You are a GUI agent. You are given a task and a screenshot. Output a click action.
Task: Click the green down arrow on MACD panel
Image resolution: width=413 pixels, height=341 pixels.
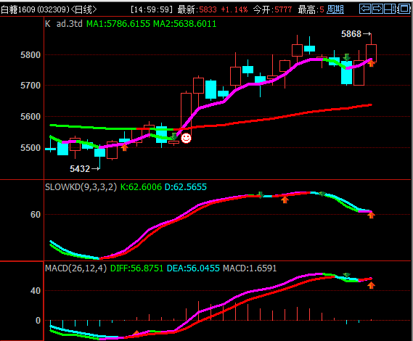tap(347, 275)
